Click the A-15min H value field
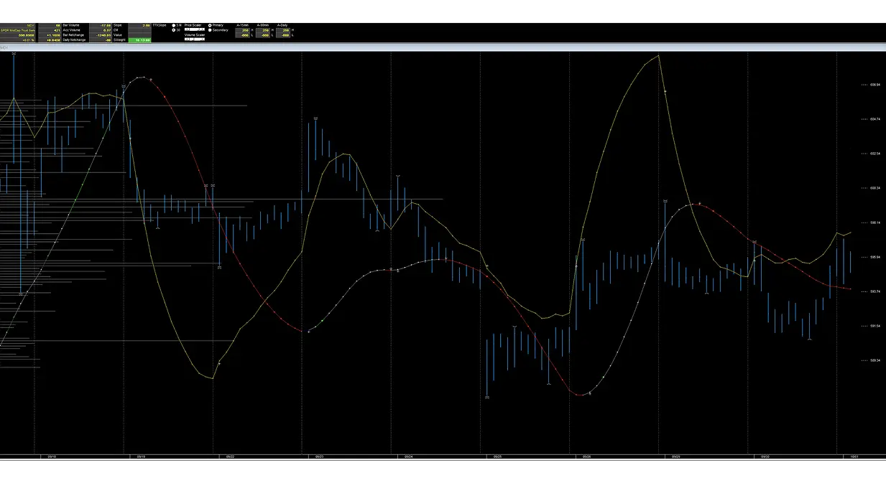Image resolution: width=886 pixels, height=483 pixels. click(x=244, y=30)
